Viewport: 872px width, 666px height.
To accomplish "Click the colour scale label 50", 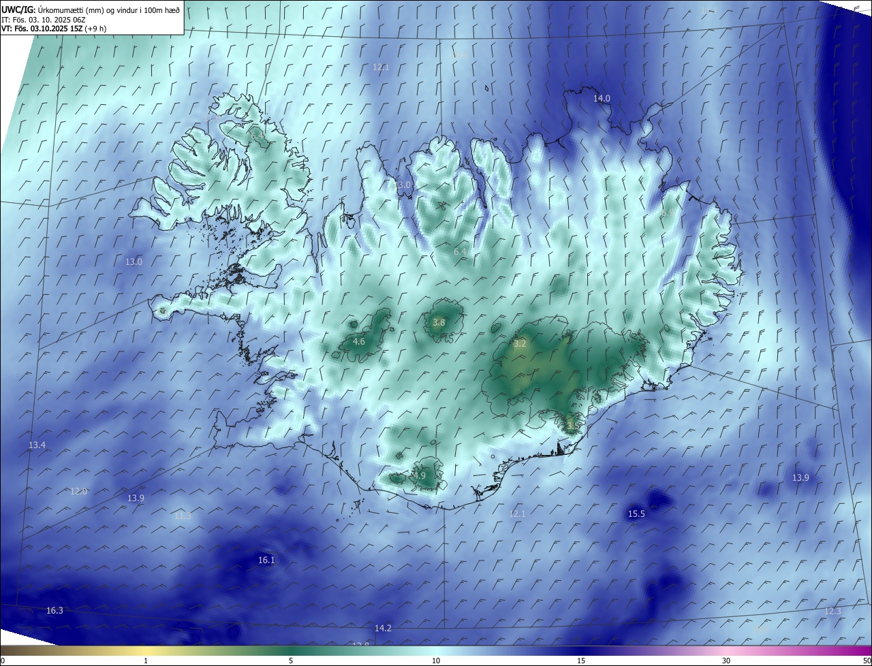I will pyautogui.click(x=867, y=661).
